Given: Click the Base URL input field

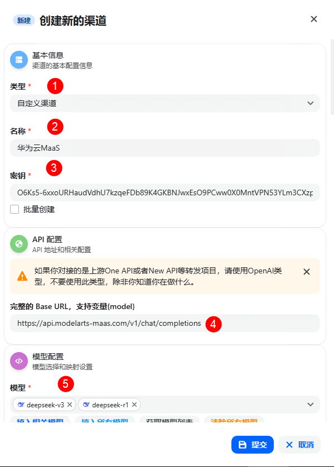Looking at the screenshot, I should point(165,323).
